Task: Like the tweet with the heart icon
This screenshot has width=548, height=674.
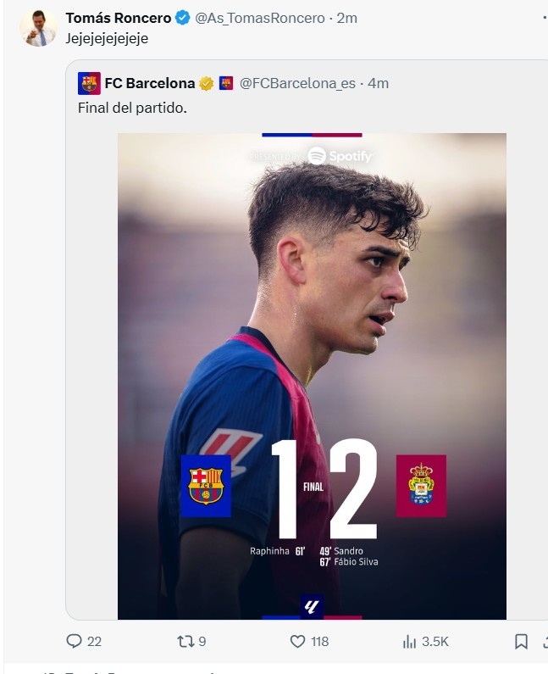Action: click(297, 642)
